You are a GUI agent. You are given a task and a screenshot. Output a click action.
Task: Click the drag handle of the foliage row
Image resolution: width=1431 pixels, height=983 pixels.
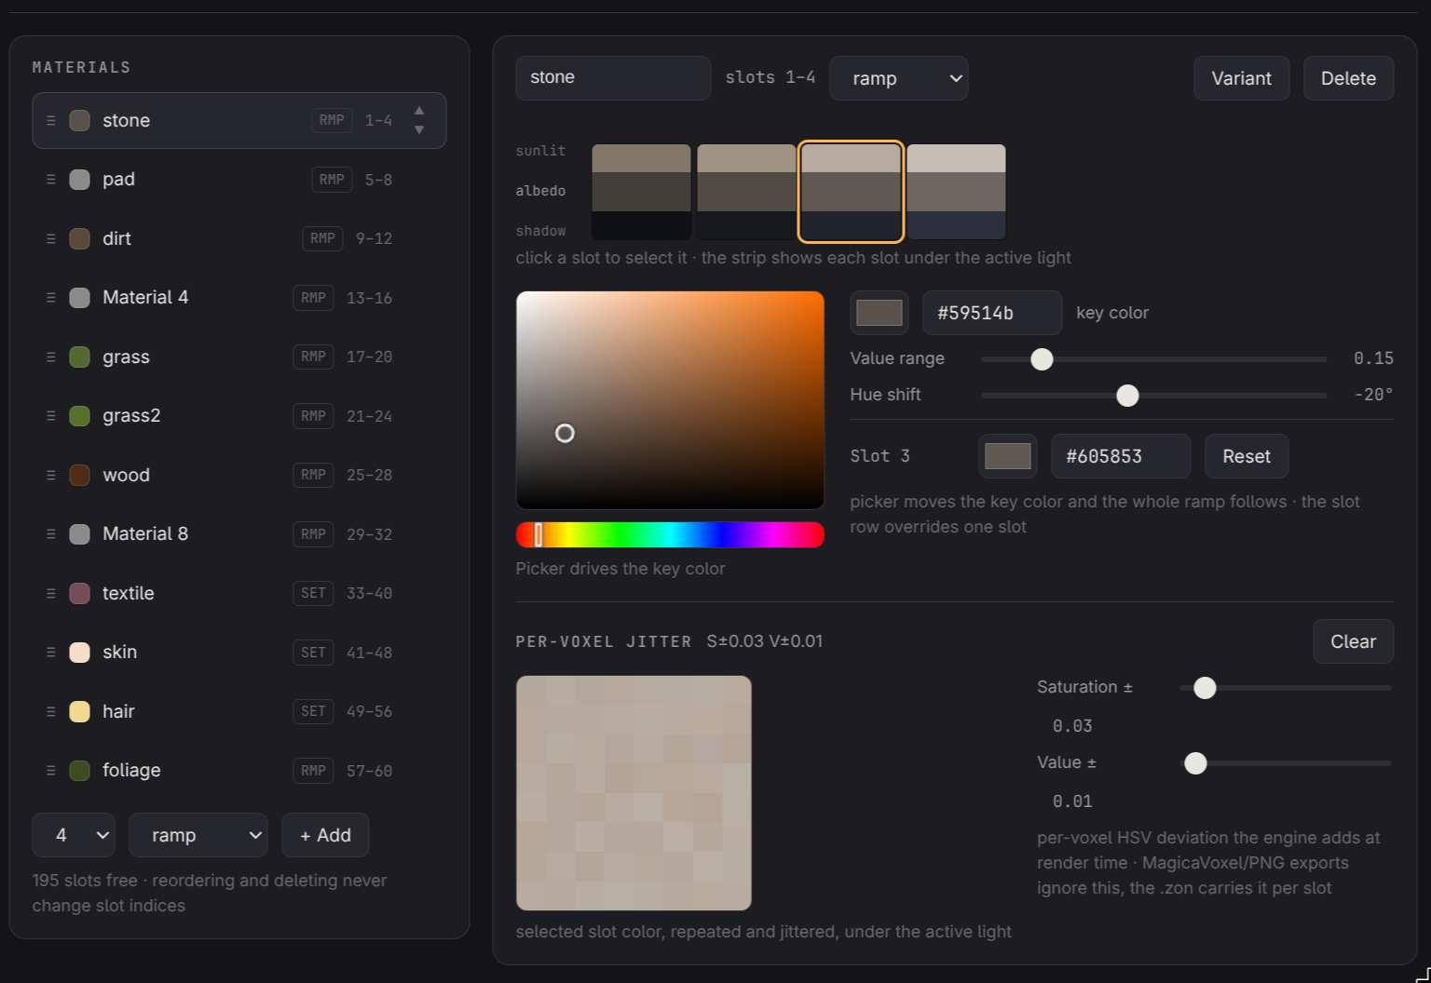pos(51,771)
